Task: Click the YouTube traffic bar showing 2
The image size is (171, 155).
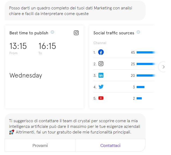Action: tap(139, 99)
